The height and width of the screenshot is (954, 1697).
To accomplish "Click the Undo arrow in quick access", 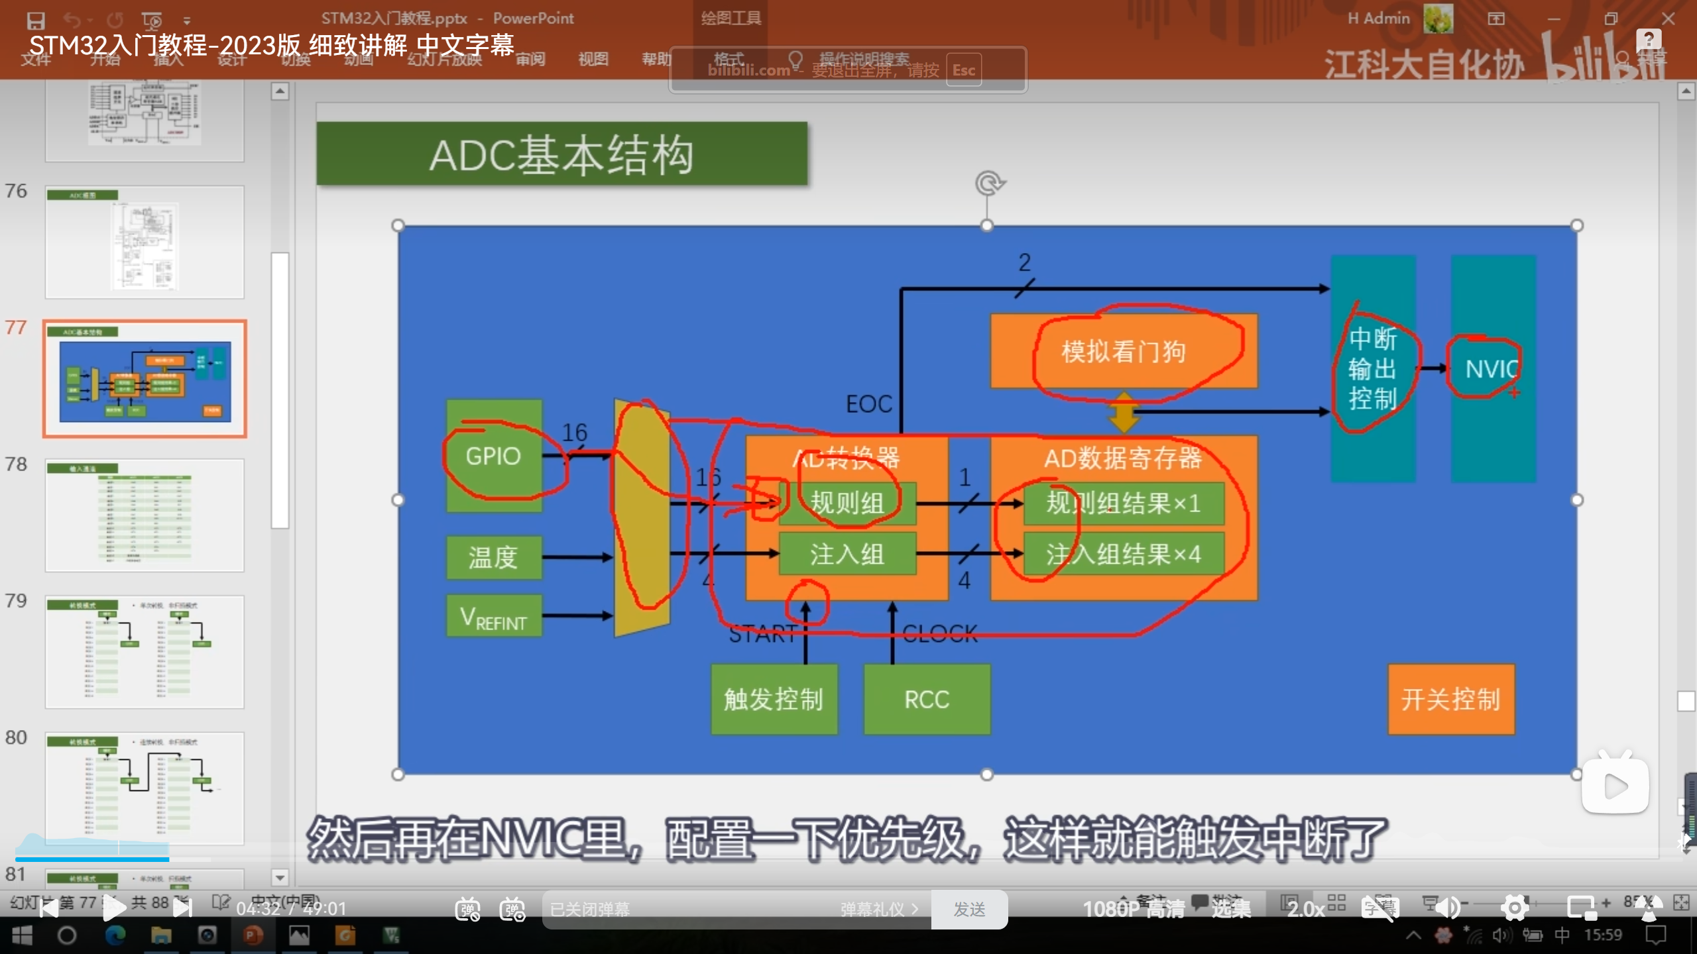I will click(72, 20).
